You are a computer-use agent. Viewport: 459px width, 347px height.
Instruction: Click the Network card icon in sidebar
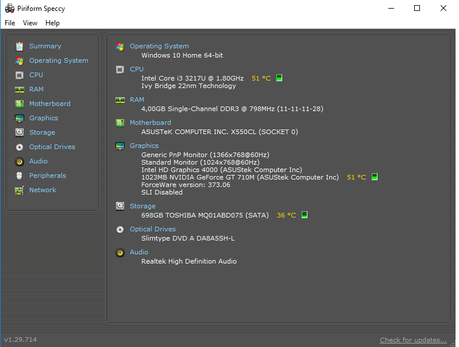20,190
